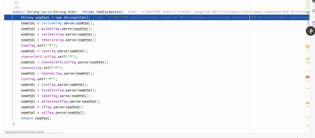Expand the chevron next to the AI inlay icon

pyautogui.click(x=19, y=7)
